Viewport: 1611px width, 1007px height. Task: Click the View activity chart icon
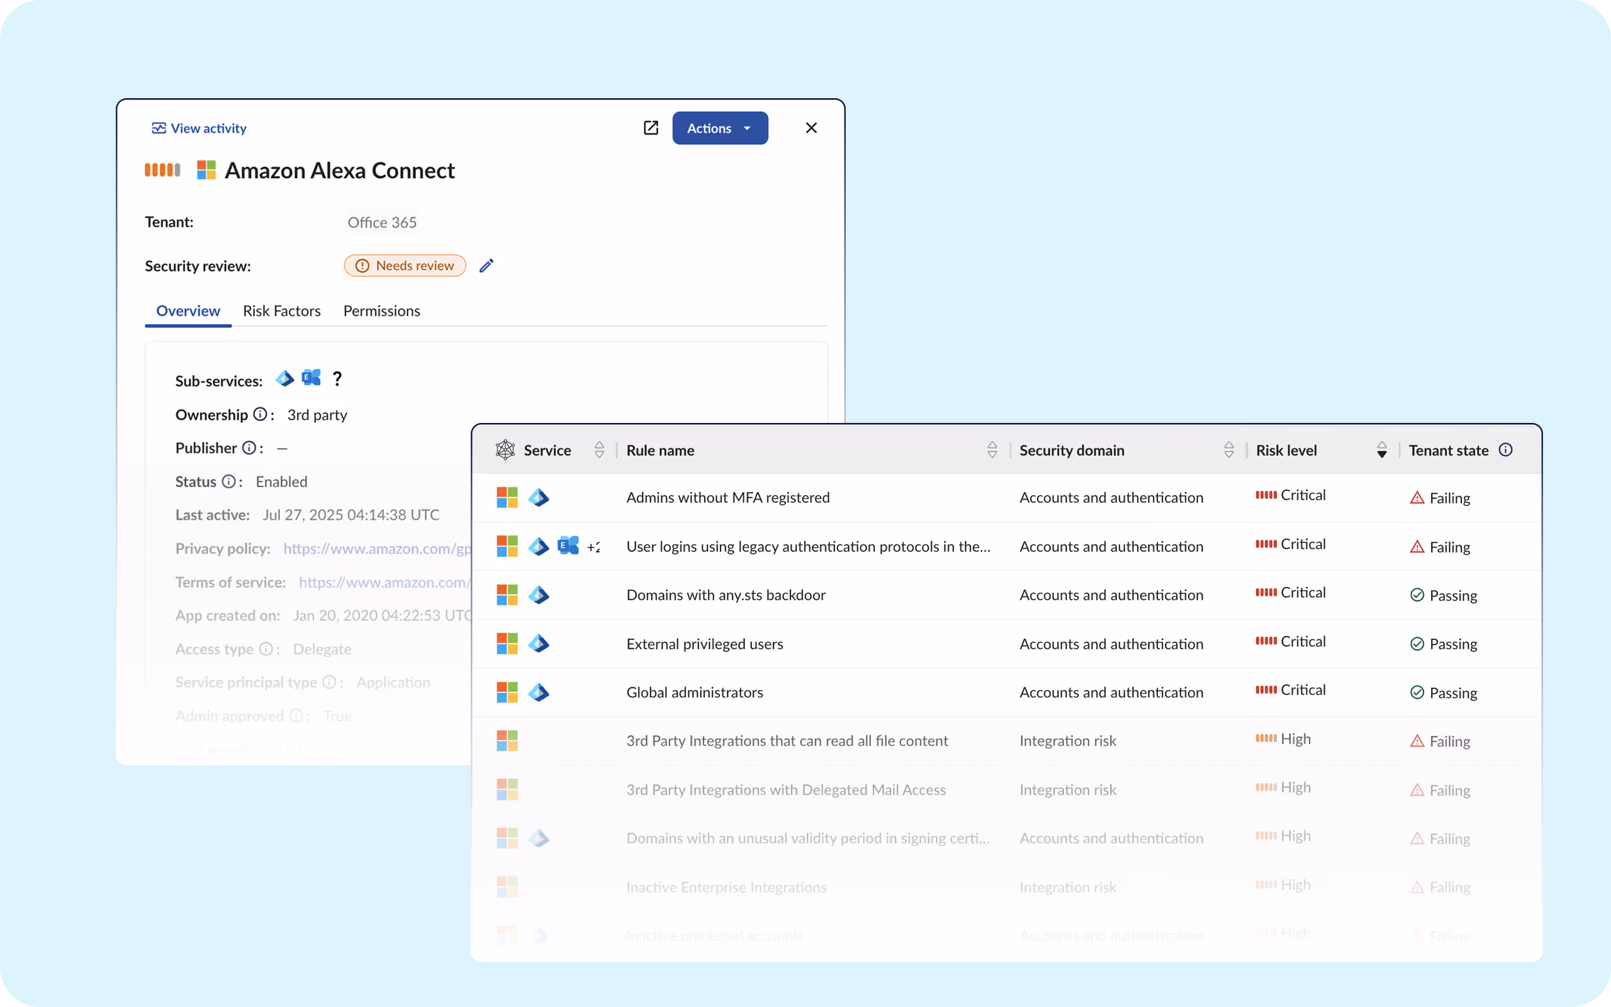click(159, 128)
